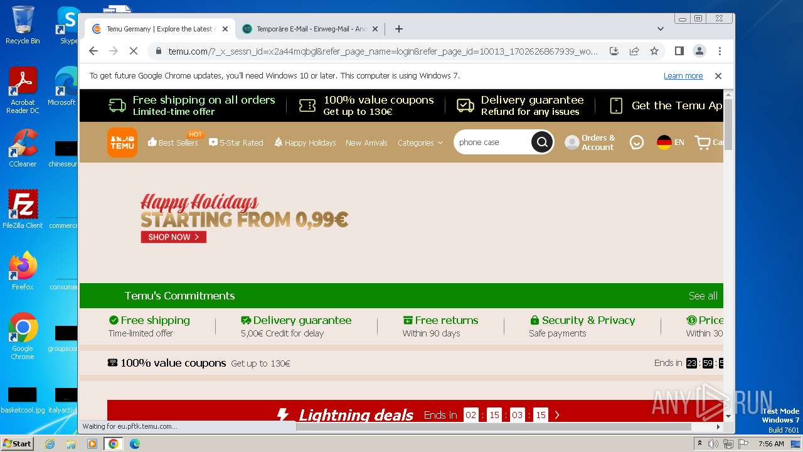Screen dimensions: 803x452
Task: Click the taskbar clock
Action: 771,444
